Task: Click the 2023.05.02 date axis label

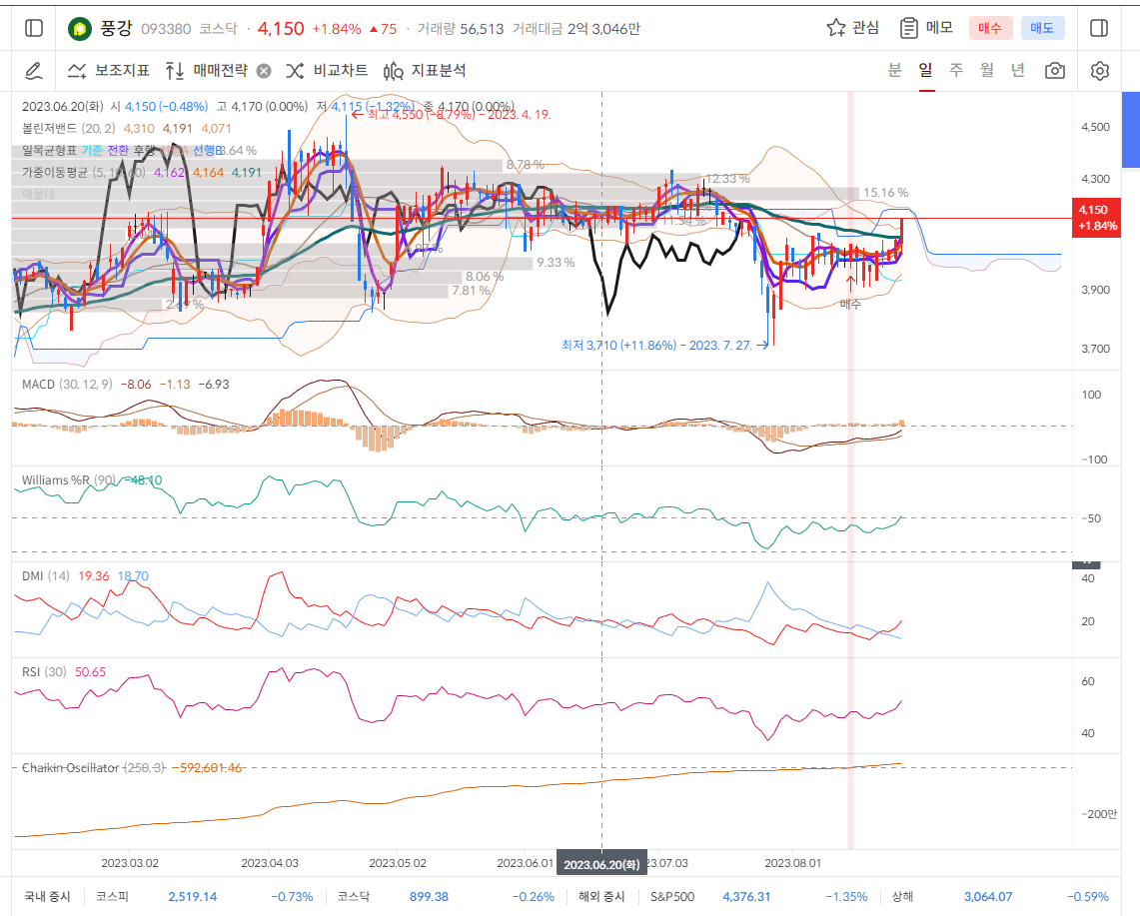Action: [x=398, y=863]
